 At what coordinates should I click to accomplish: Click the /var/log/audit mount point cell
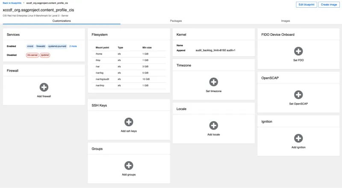pyautogui.click(x=102, y=79)
